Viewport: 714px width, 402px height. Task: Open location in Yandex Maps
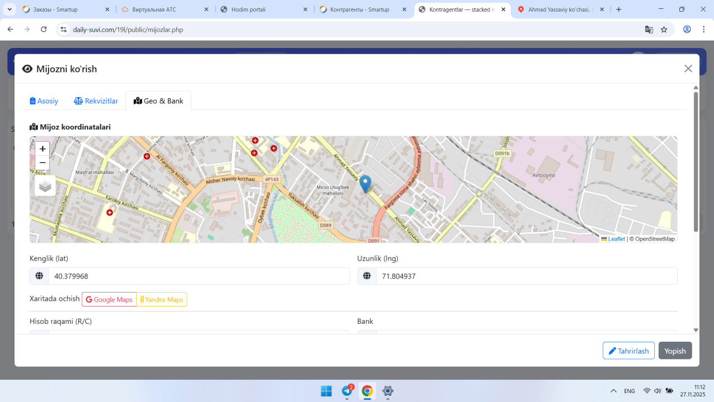click(x=162, y=299)
